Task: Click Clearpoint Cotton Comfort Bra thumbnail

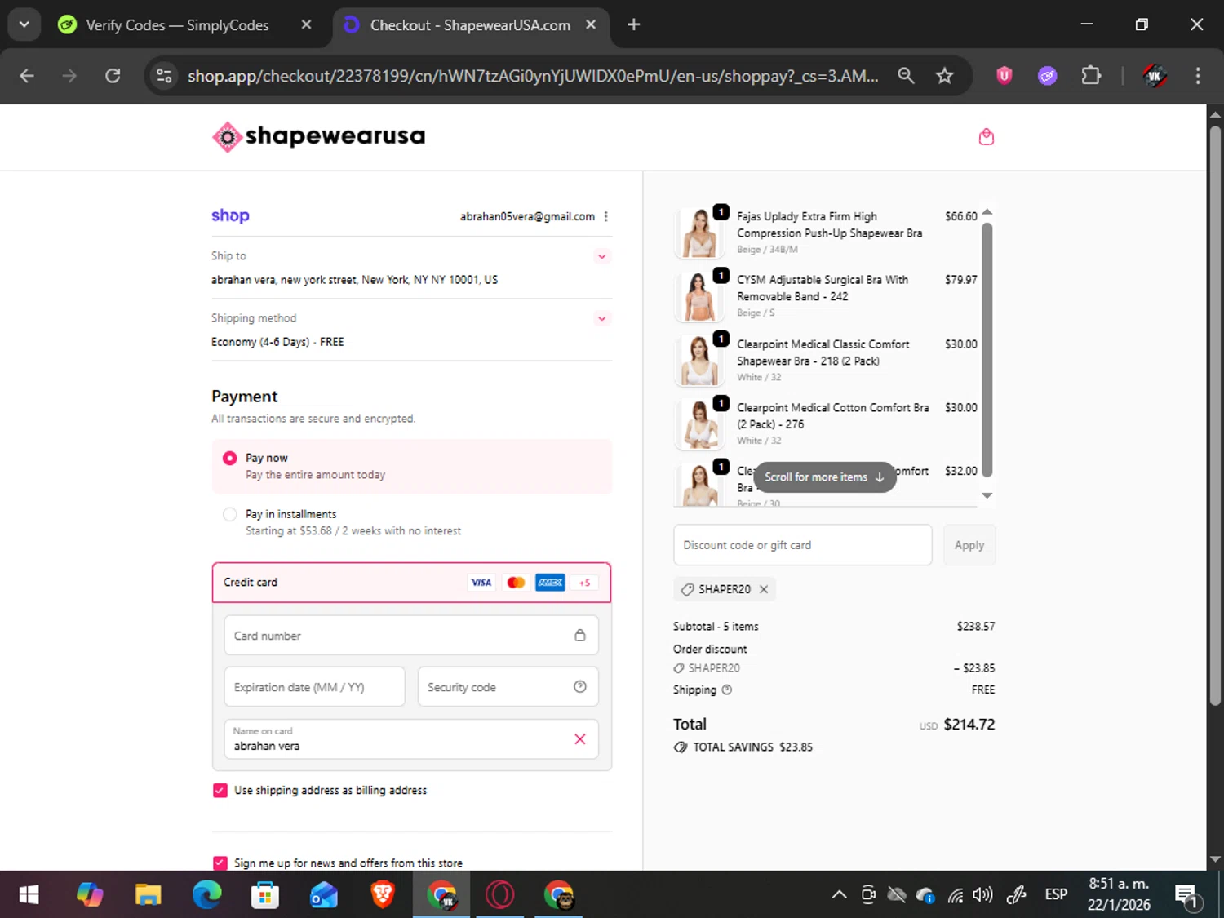Action: [x=700, y=424]
